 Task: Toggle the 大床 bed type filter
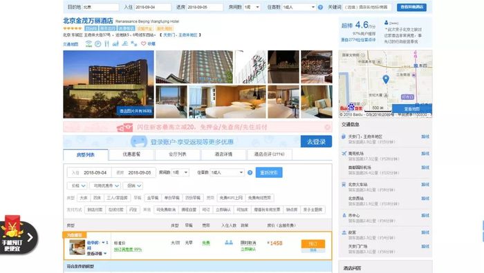[84, 198]
